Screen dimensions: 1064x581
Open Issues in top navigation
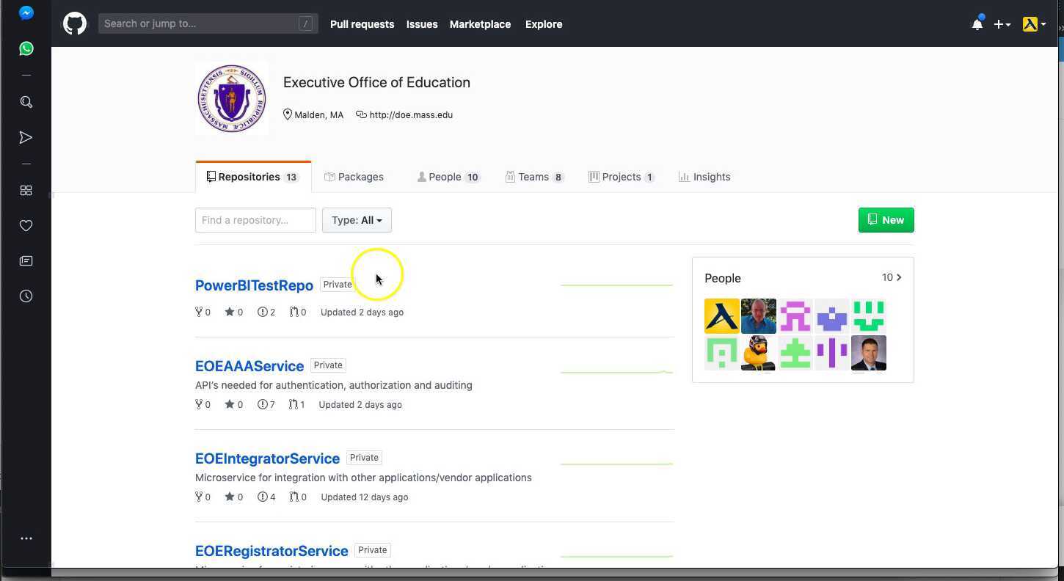[422, 24]
